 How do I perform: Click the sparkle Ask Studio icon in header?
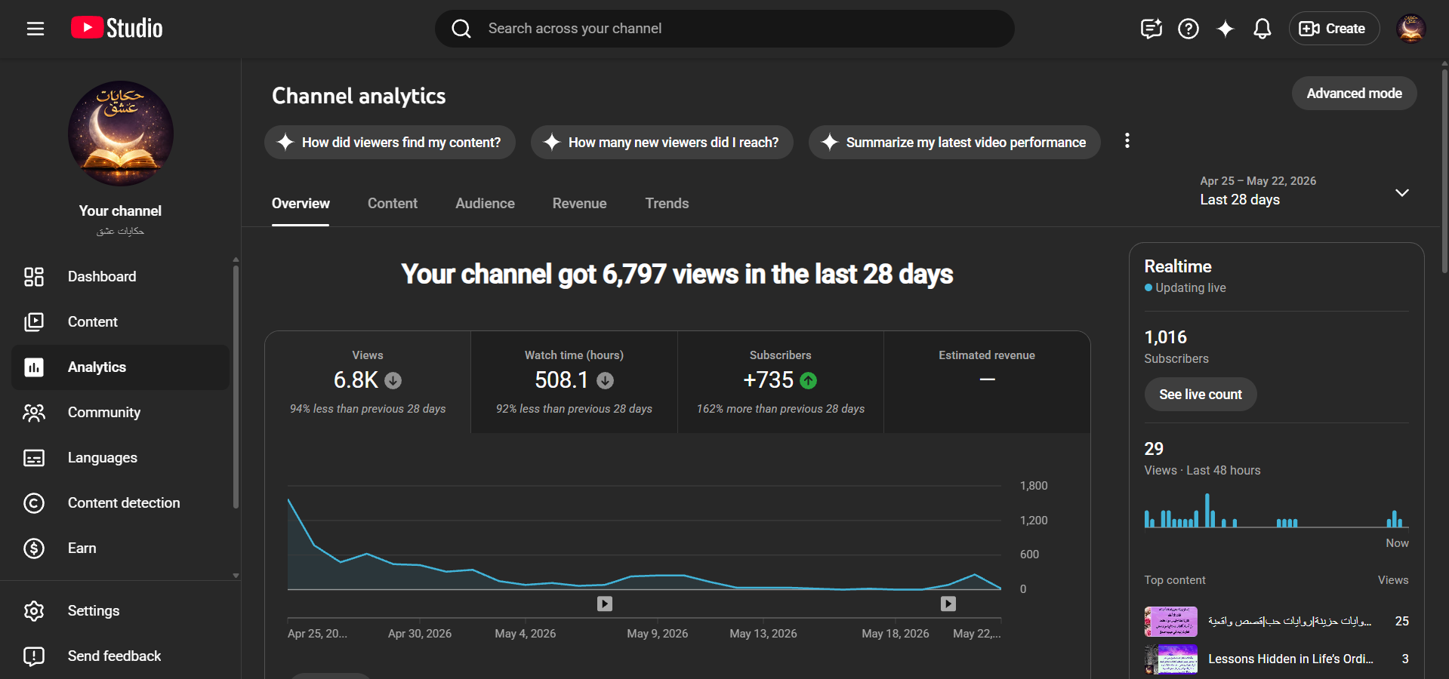[1225, 29]
